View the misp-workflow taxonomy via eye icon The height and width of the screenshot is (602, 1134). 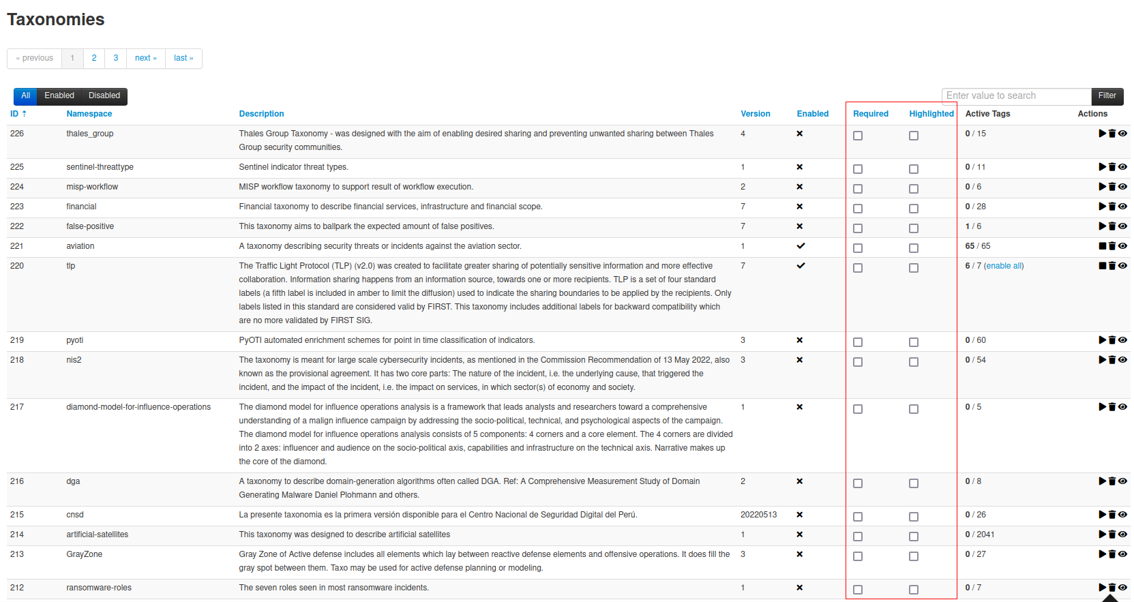point(1122,187)
